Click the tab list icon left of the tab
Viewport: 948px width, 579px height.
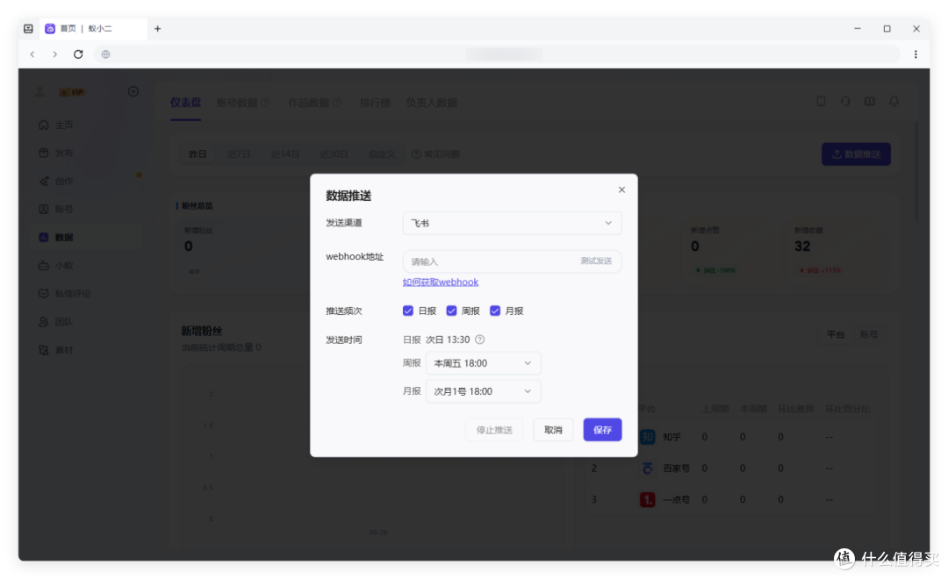click(28, 28)
